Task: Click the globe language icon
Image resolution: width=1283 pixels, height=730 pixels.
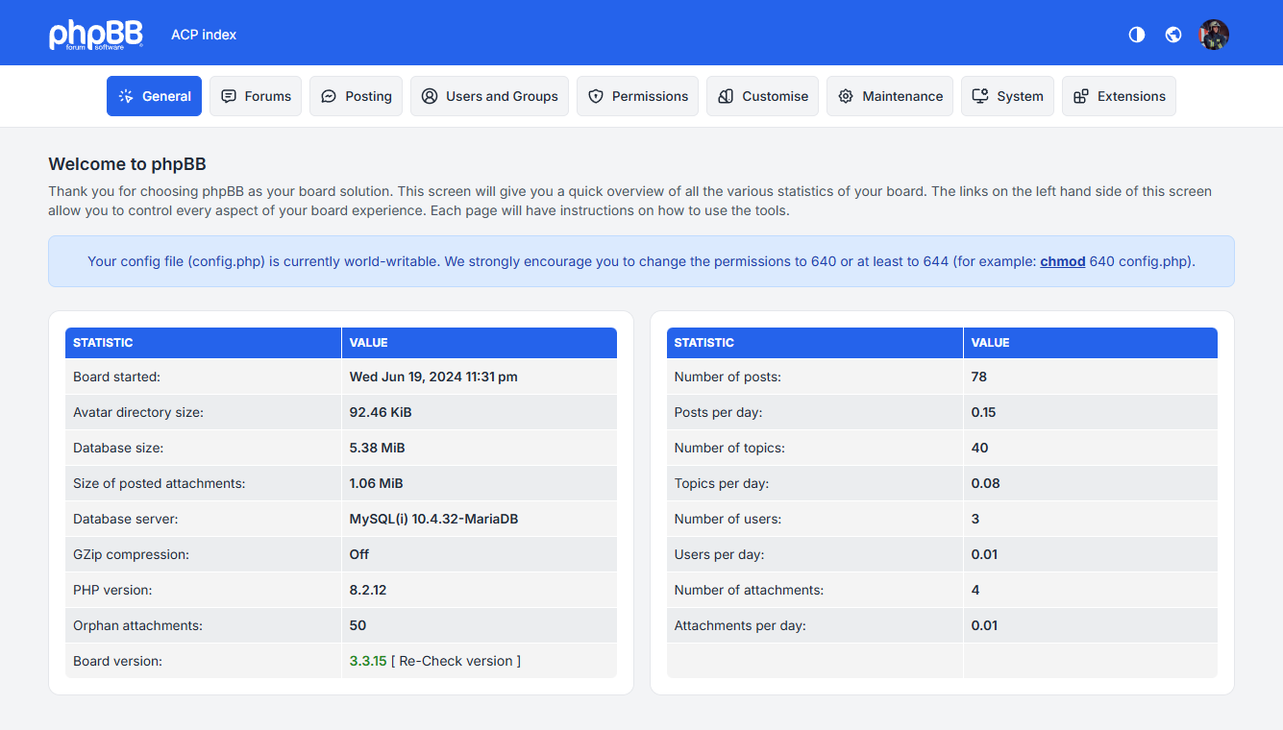Action: pos(1173,35)
